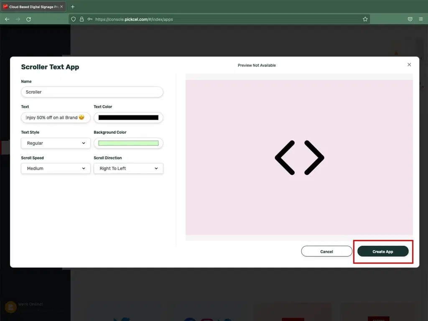Click the Create App button
This screenshot has height=321, width=428.
[x=383, y=251]
